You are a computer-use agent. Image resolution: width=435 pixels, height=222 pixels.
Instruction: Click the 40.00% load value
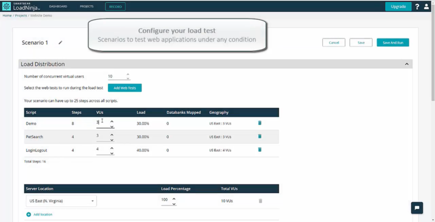coord(143,150)
